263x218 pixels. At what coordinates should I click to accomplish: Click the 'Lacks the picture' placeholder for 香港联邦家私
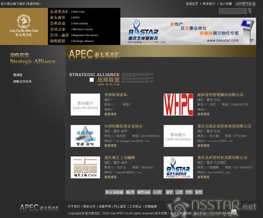coord(85,104)
